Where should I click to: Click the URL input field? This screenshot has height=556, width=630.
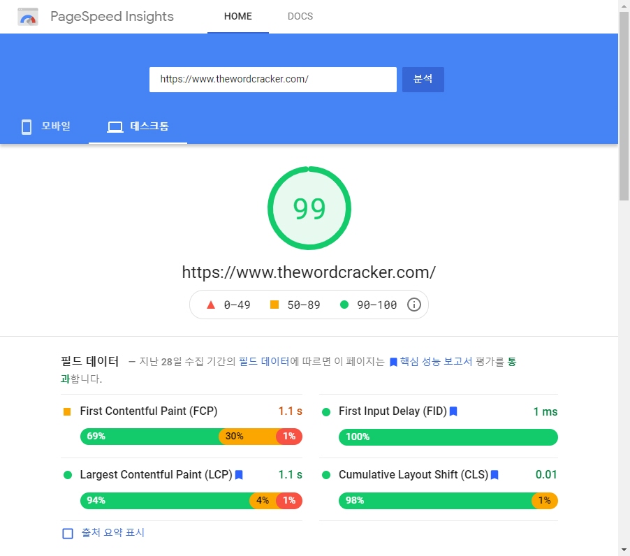pyautogui.click(x=273, y=80)
